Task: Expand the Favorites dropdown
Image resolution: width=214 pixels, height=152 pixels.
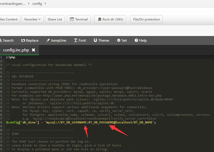Action: [32, 19]
